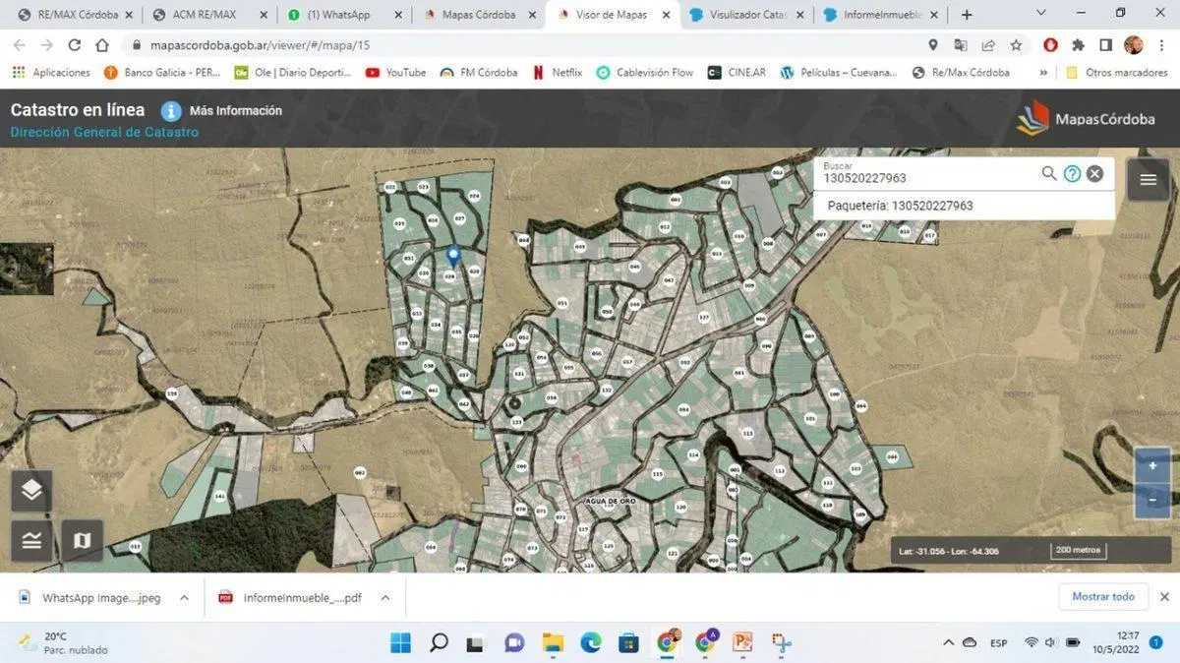Viewport: 1180px width, 663px height.
Task: Click Mostrar todo downloads button
Action: (x=1103, y=596)
